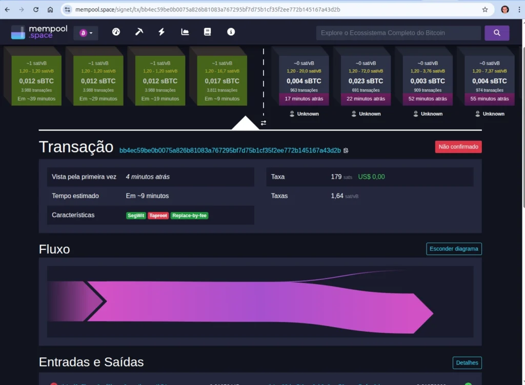Click the Taproot feature tag
Viewport: 525px width, 385px height.
158,216
